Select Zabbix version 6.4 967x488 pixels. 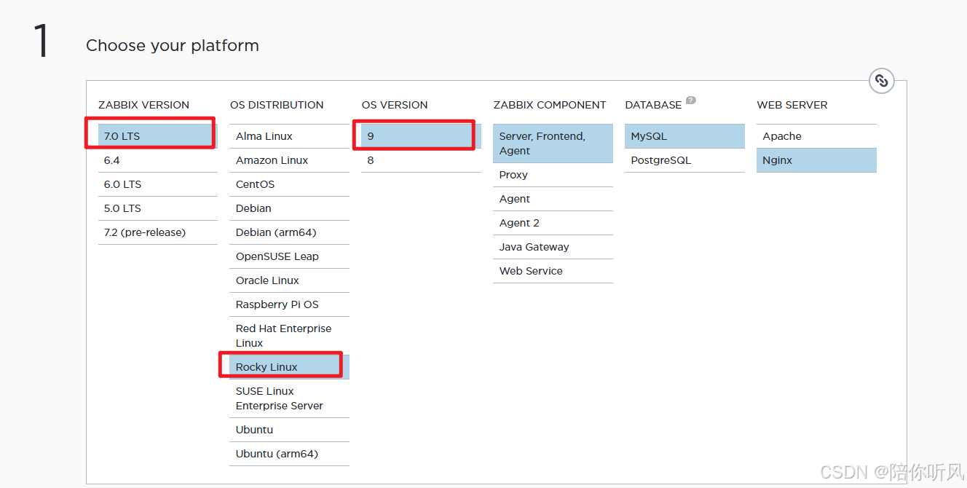click(x=158, y=160)
